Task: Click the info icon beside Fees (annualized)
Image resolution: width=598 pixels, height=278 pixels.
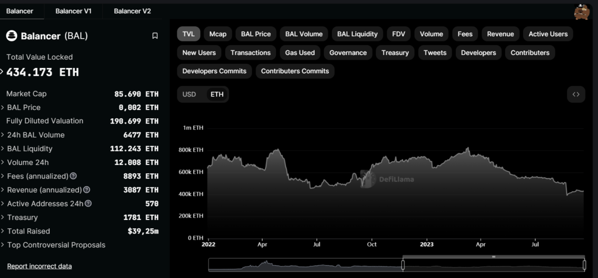Action: pyautogui.click(x=73, y=176)
